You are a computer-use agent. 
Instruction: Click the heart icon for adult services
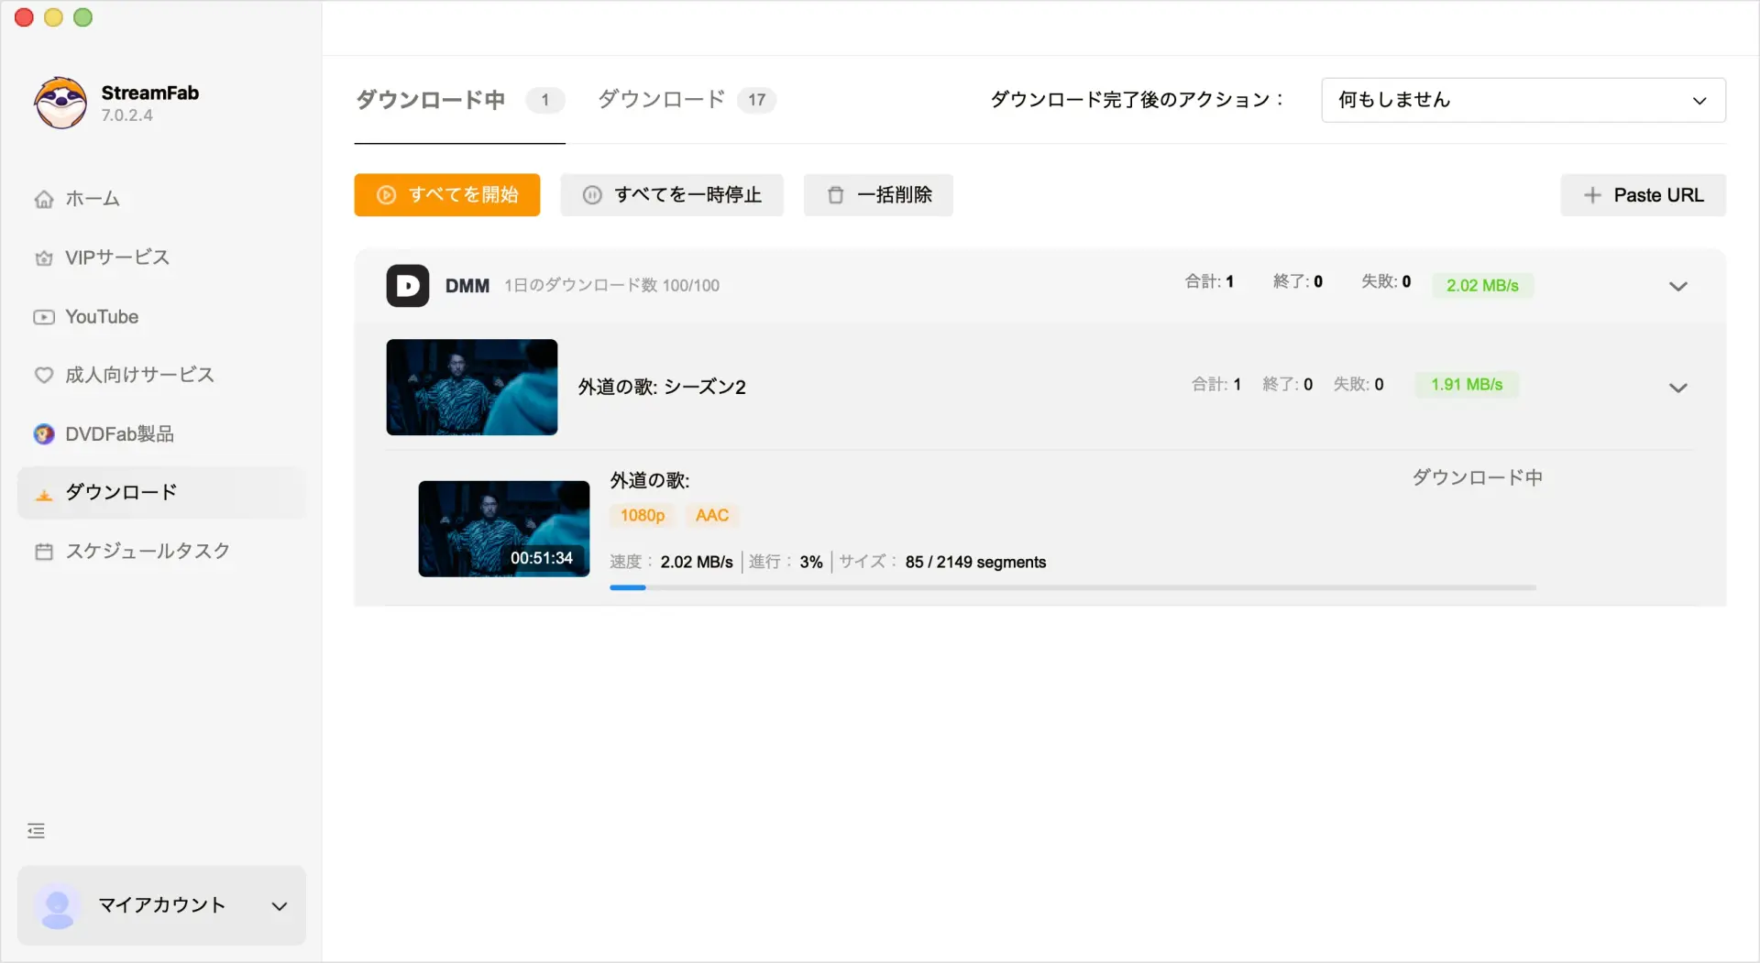point(44,375)
